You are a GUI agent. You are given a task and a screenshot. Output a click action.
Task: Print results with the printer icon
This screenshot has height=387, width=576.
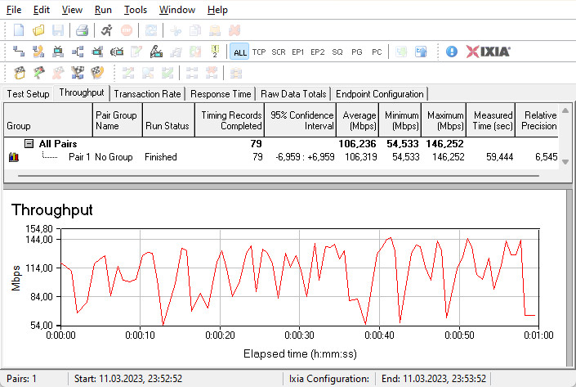coord(82,30)
